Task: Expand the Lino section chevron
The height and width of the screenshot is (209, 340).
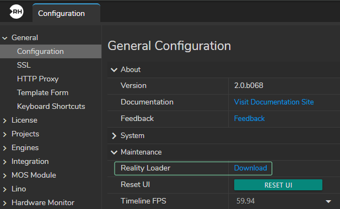Action: (x=5, y=189)
